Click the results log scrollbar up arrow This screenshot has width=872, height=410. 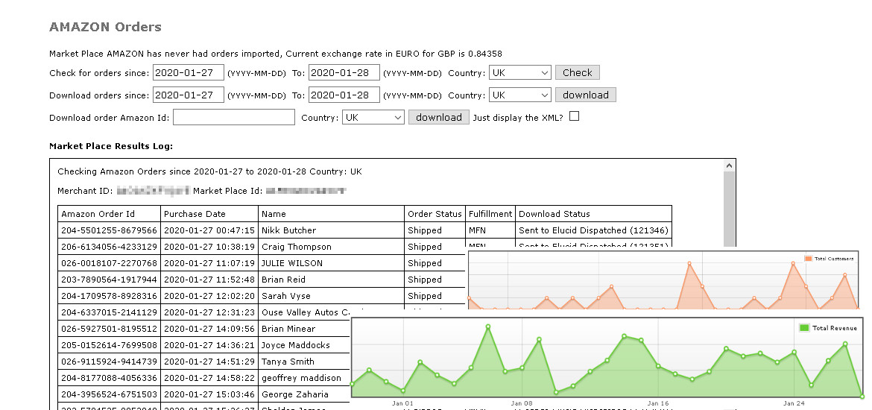click(x=729, y=165)
